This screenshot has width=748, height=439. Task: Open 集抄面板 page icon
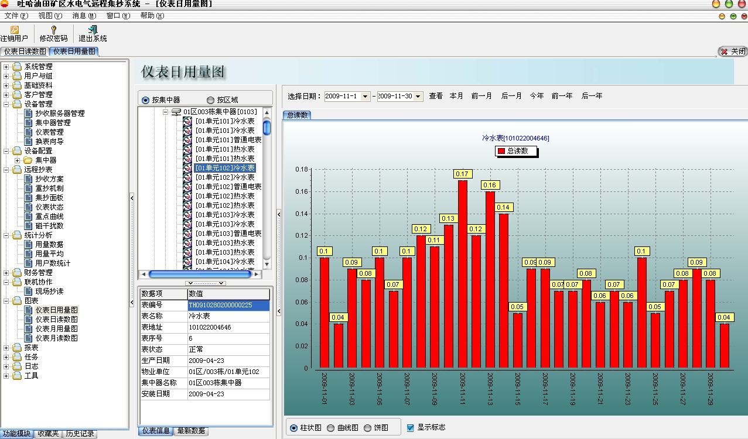[x=29, y=198]
